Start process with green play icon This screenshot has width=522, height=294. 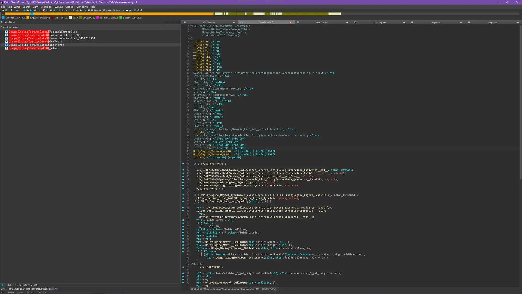pyautogui.click(x=85, y=10)
